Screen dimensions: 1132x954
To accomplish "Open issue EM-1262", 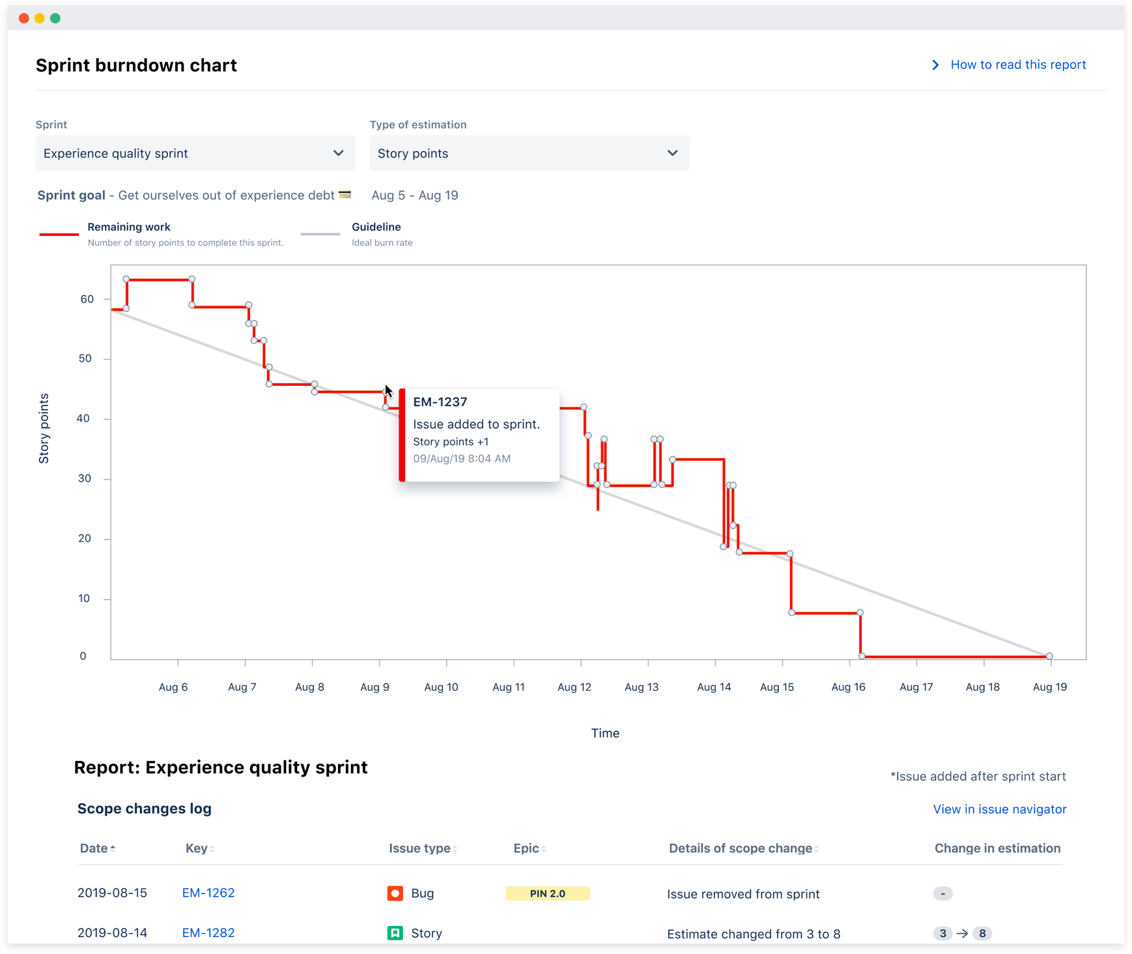I will pos(208,893).
